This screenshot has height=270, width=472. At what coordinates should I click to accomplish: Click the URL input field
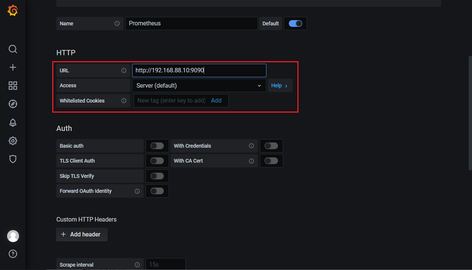point(199,70)
